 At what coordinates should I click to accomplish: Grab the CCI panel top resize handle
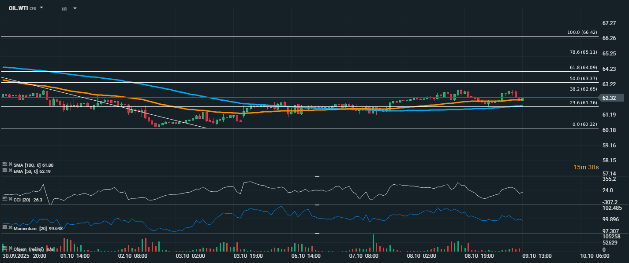[317, 176]
